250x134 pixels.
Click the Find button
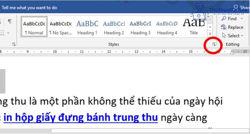[229, 19]
